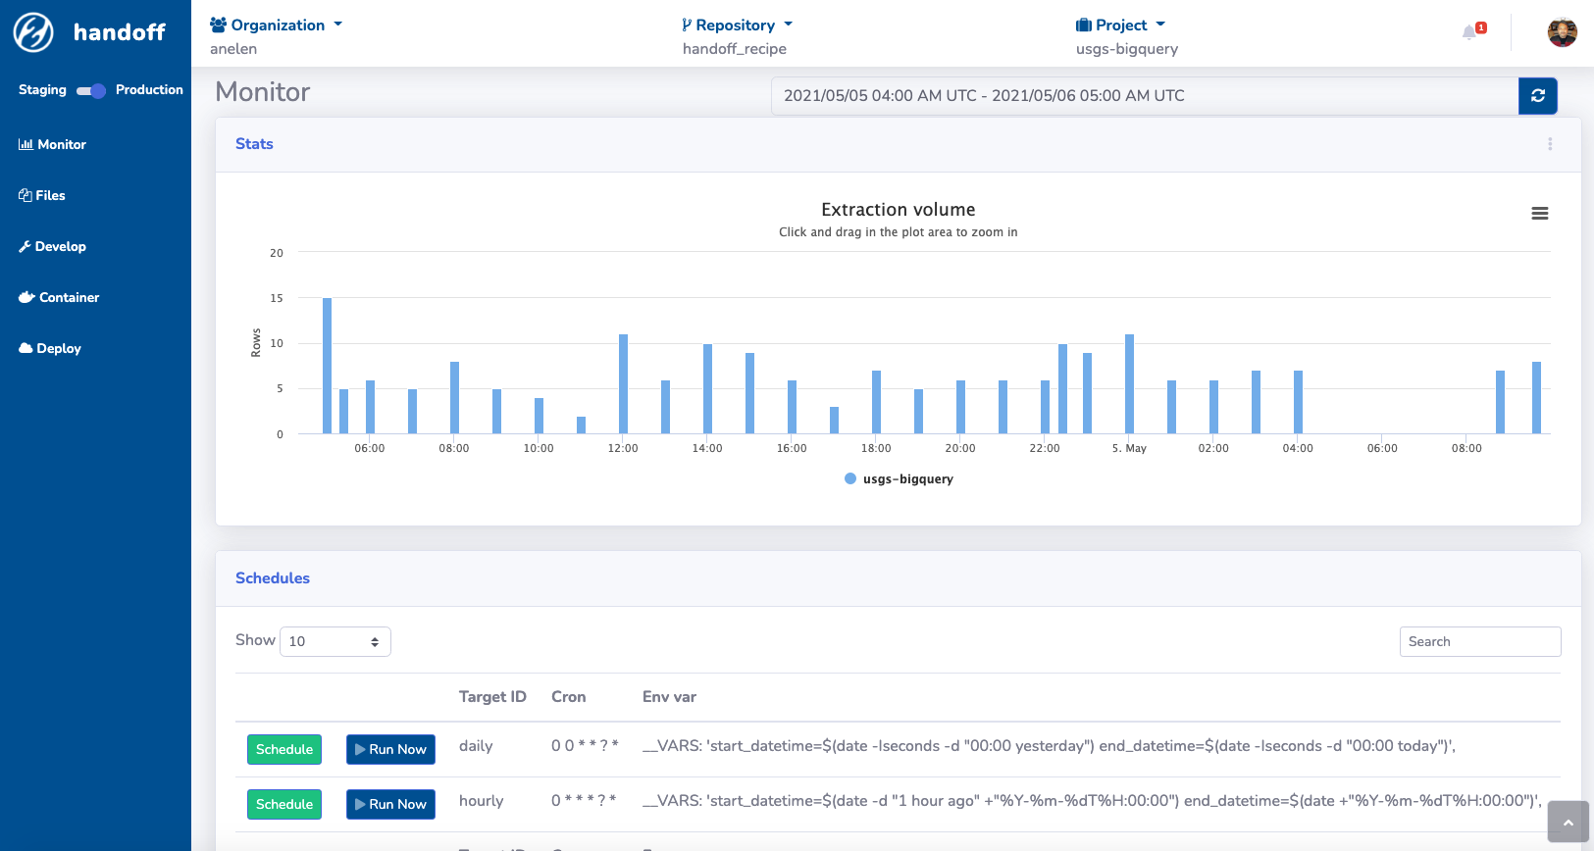Sort by Target ID column header
1594x851 pixels.
pos(492,697)
